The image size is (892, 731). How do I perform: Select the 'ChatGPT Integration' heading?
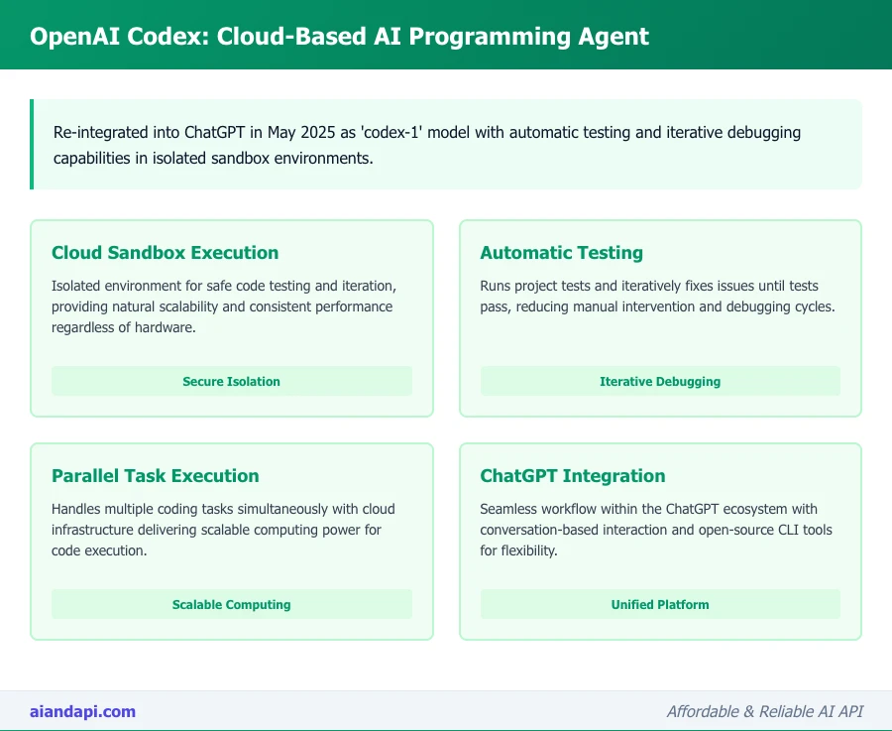(x=572, y=475)
